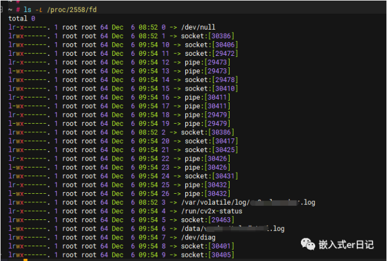Select socket:[30401] on fd 8 row
Screen dimensions: 387x261
207,246
